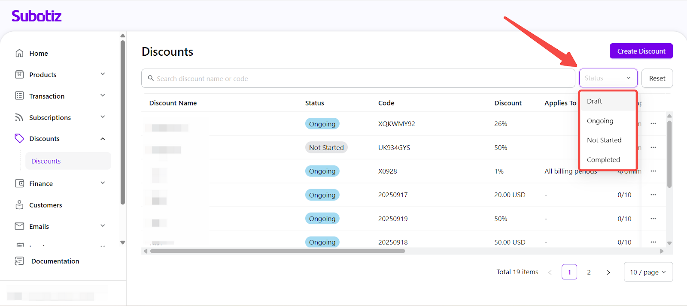This screenshot has width=687, height=306.
Task: Click the Home icon in the sidebar
Action: coord(19,53)
